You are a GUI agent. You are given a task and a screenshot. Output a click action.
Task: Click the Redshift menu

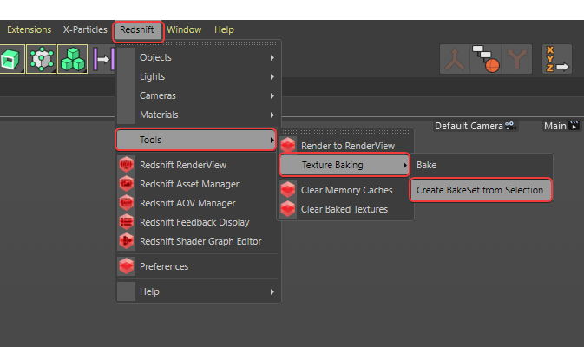pos(137,29)
